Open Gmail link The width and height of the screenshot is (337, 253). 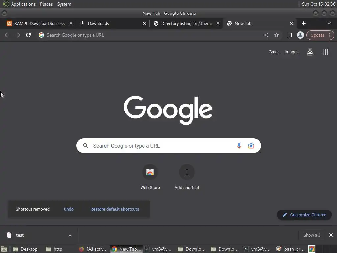point(274,52)
